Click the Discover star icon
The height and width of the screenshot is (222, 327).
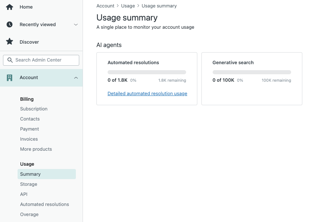9,42
